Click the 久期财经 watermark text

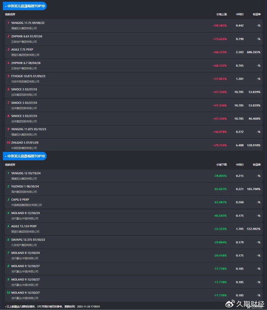coord(250,304)
